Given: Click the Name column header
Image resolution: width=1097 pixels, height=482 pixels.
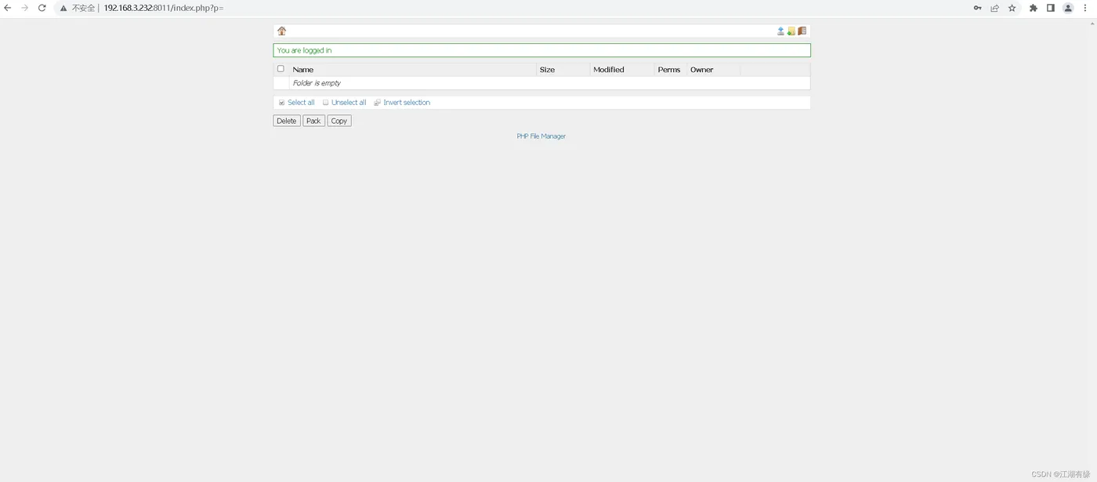Looking at the screenshot, I should tap(303, 70).
